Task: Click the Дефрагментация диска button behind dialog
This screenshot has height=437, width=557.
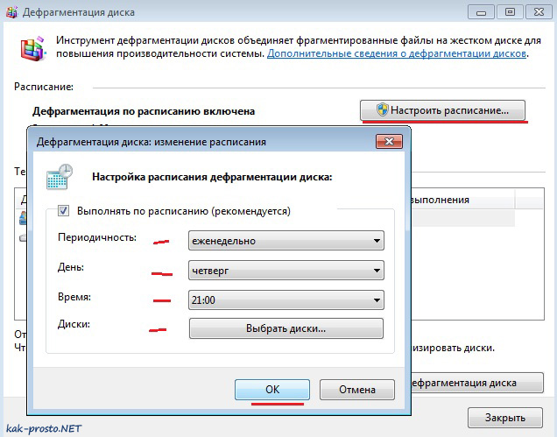Action: (x=477, y=383)
